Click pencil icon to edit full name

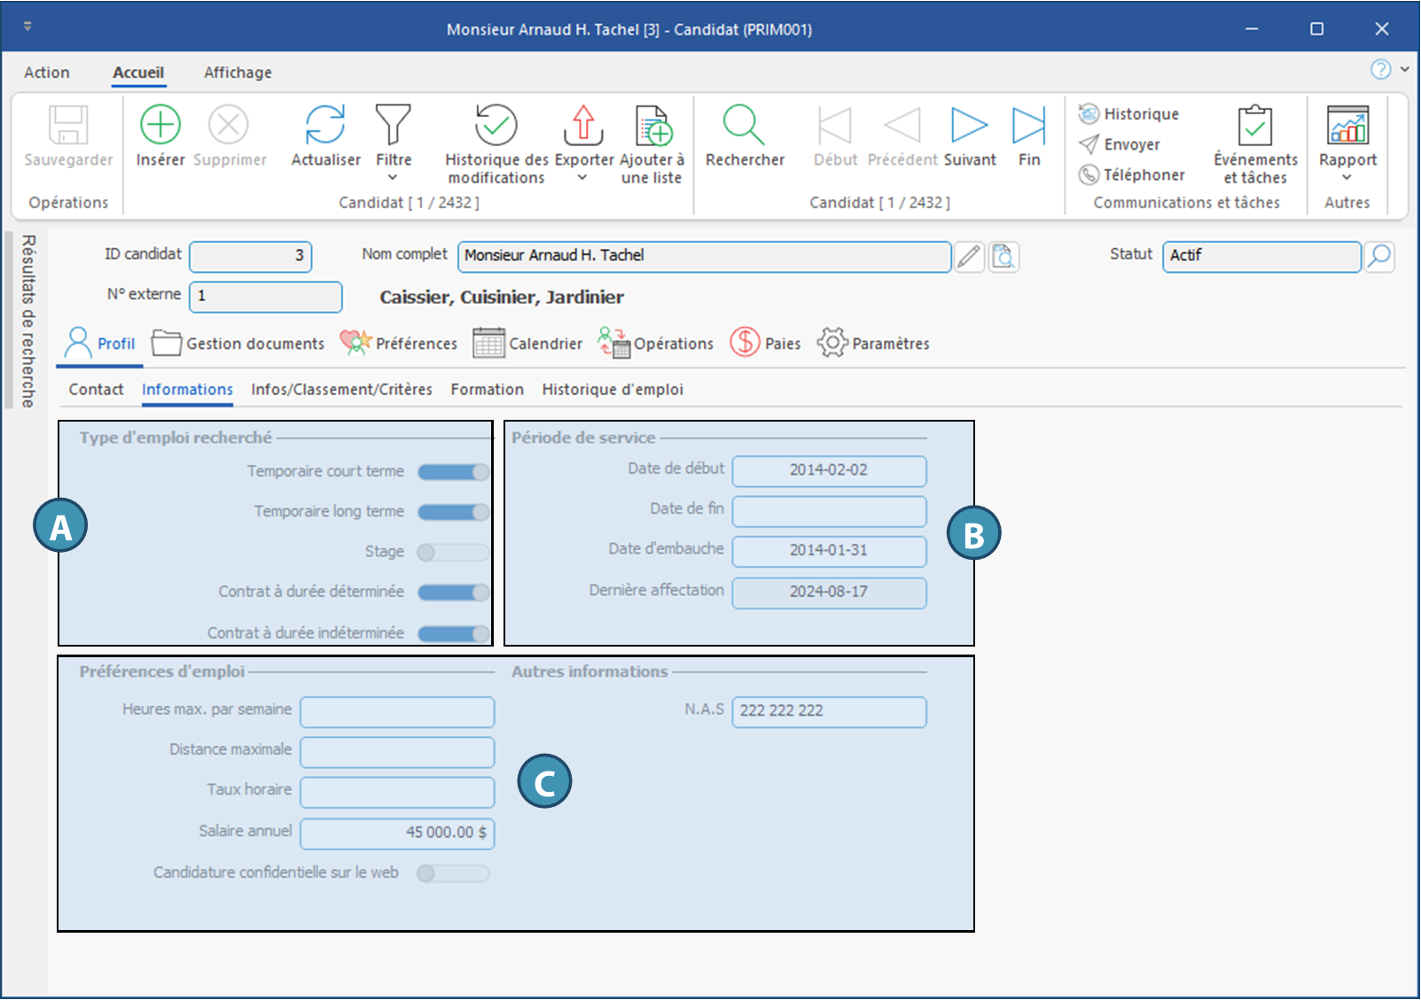(x=969, y=257)
